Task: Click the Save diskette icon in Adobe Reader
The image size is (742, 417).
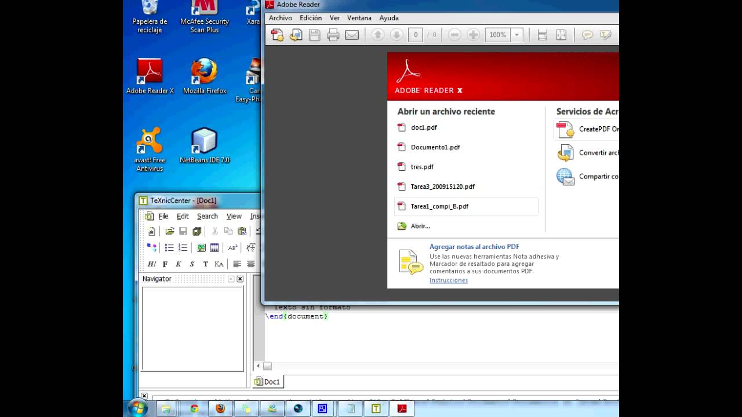Action: point(315,35)
